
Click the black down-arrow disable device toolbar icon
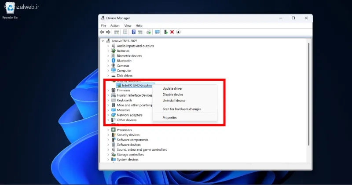(179, 32)
